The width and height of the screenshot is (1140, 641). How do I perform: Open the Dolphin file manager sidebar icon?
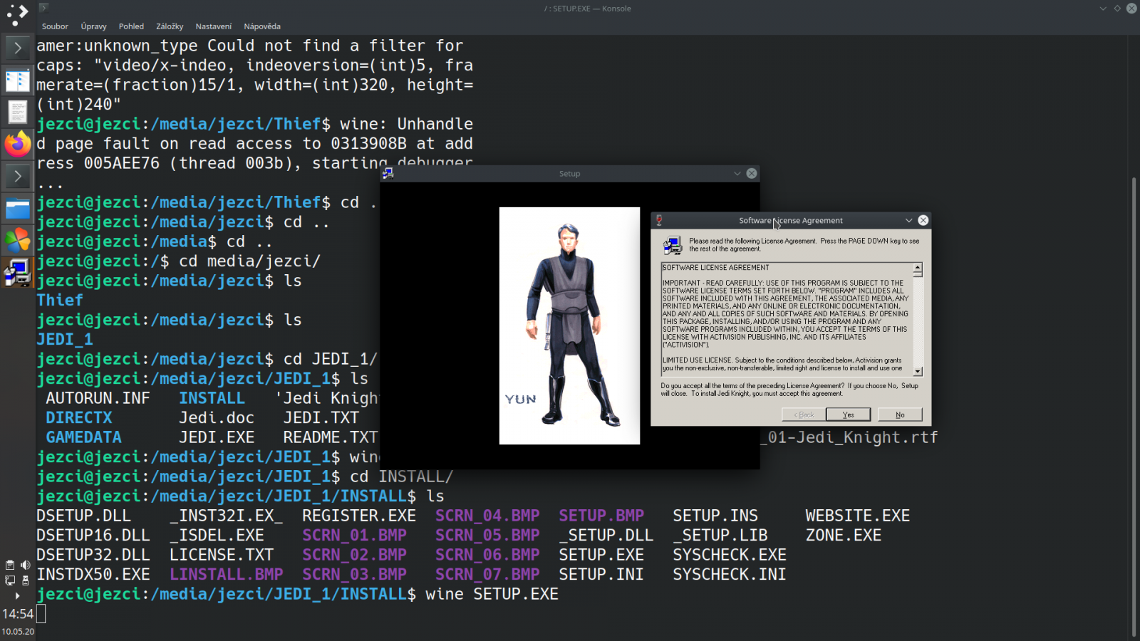(x=18, y=208)
